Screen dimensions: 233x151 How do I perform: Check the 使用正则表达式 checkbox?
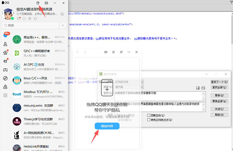tap(149, 120)
